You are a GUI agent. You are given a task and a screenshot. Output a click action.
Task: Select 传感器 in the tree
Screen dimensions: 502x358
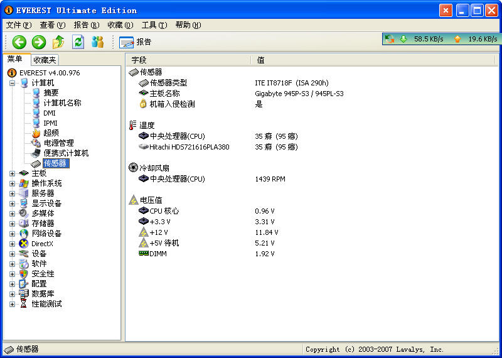point(56,163)
